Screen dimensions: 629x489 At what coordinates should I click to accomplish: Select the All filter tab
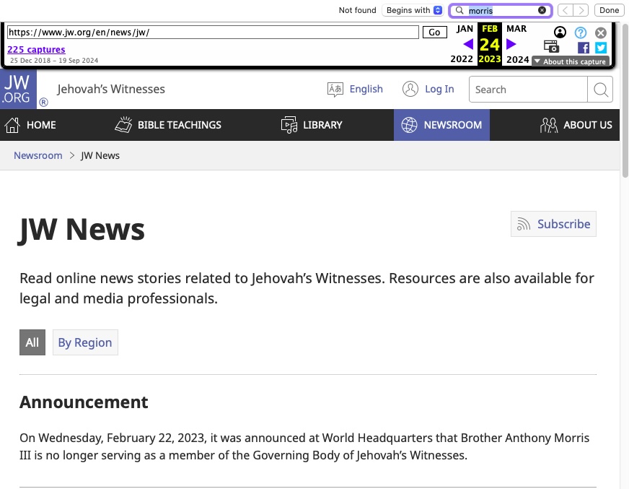click(32, 342)
